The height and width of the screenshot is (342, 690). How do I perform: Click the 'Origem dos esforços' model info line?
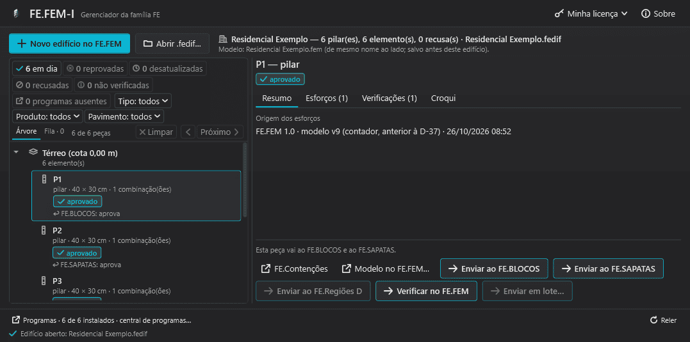pyautogui.click(x=383, y=131)
